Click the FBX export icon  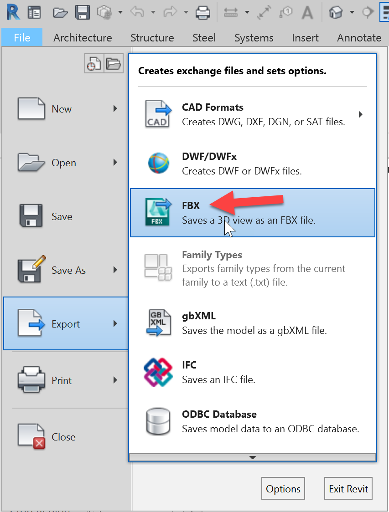coord(157,212)
